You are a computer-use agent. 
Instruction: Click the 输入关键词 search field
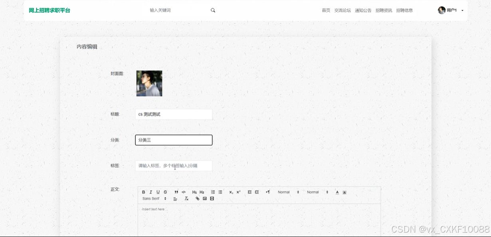(x=178, y=10)
